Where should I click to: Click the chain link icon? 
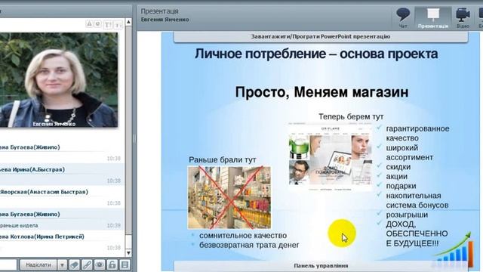[87, 265]
